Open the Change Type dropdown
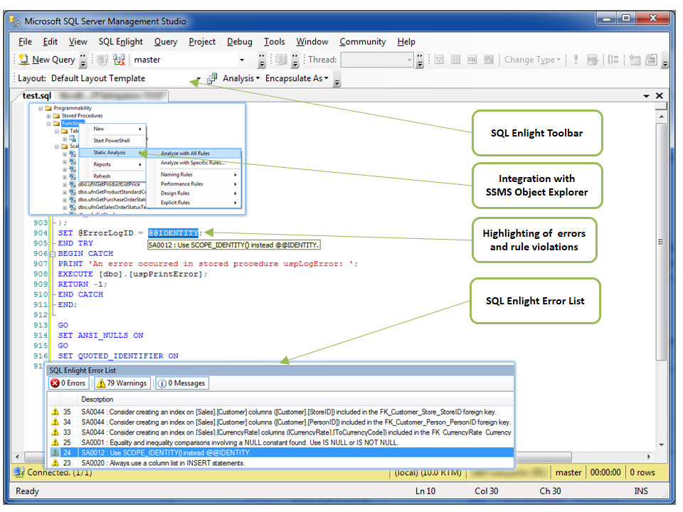 coord(532,60)
